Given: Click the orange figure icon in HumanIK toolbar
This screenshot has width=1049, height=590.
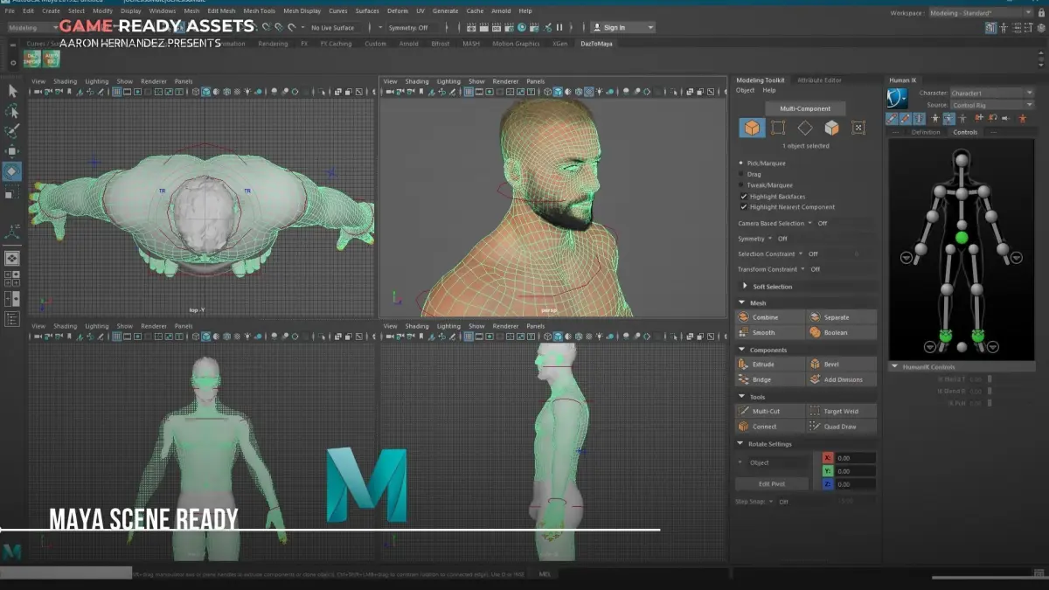Looking at the screenshot, I should coord(1021,118).
